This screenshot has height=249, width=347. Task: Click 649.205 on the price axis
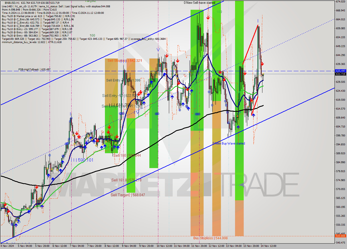point(340,46)
